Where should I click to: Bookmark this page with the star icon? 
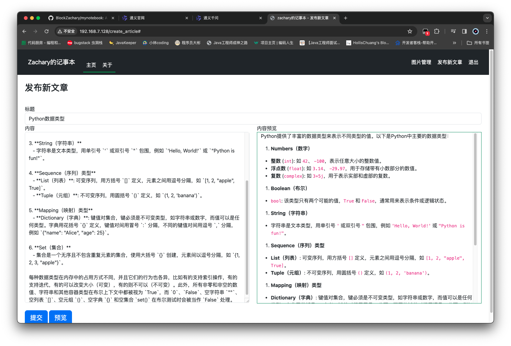pyautogui.click(x=410, y=31)
